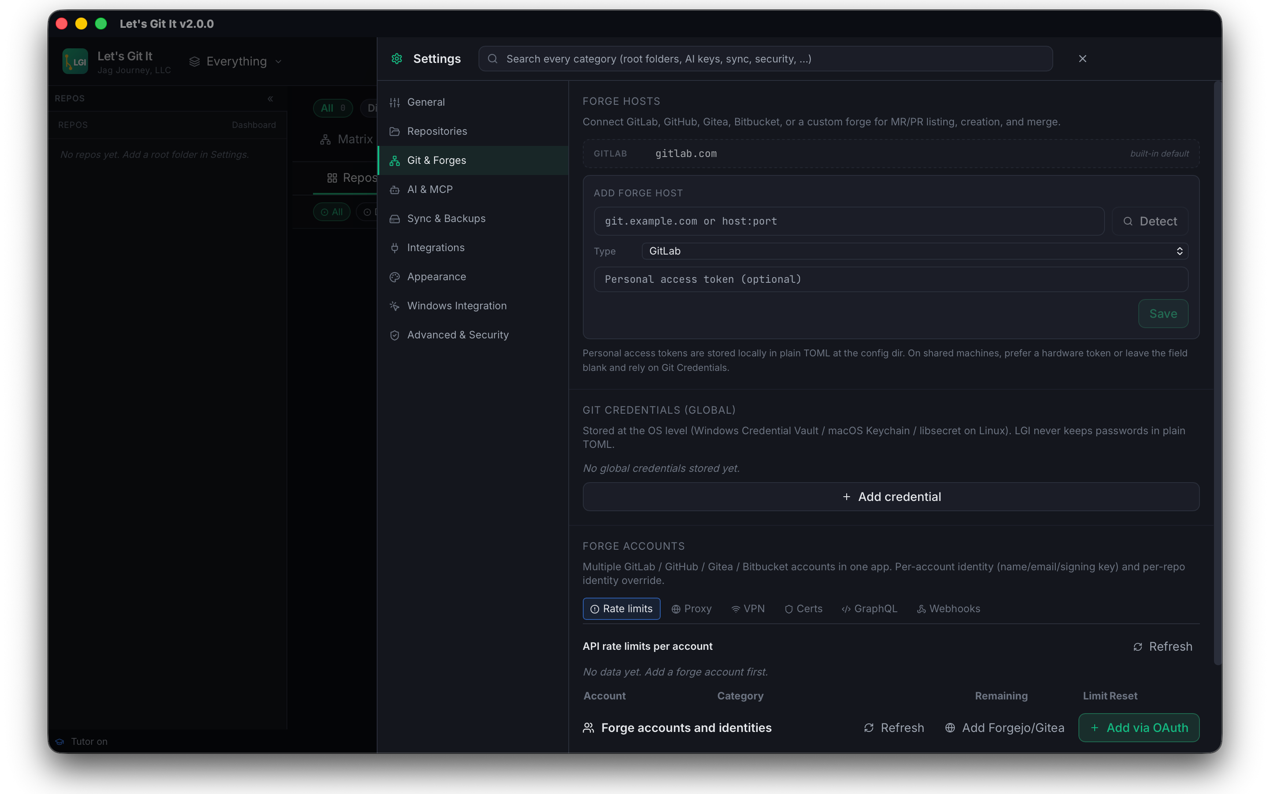Open the Everything workspace dropdown
This screenshot has width=1270, height=794.
tap(235, 61)
